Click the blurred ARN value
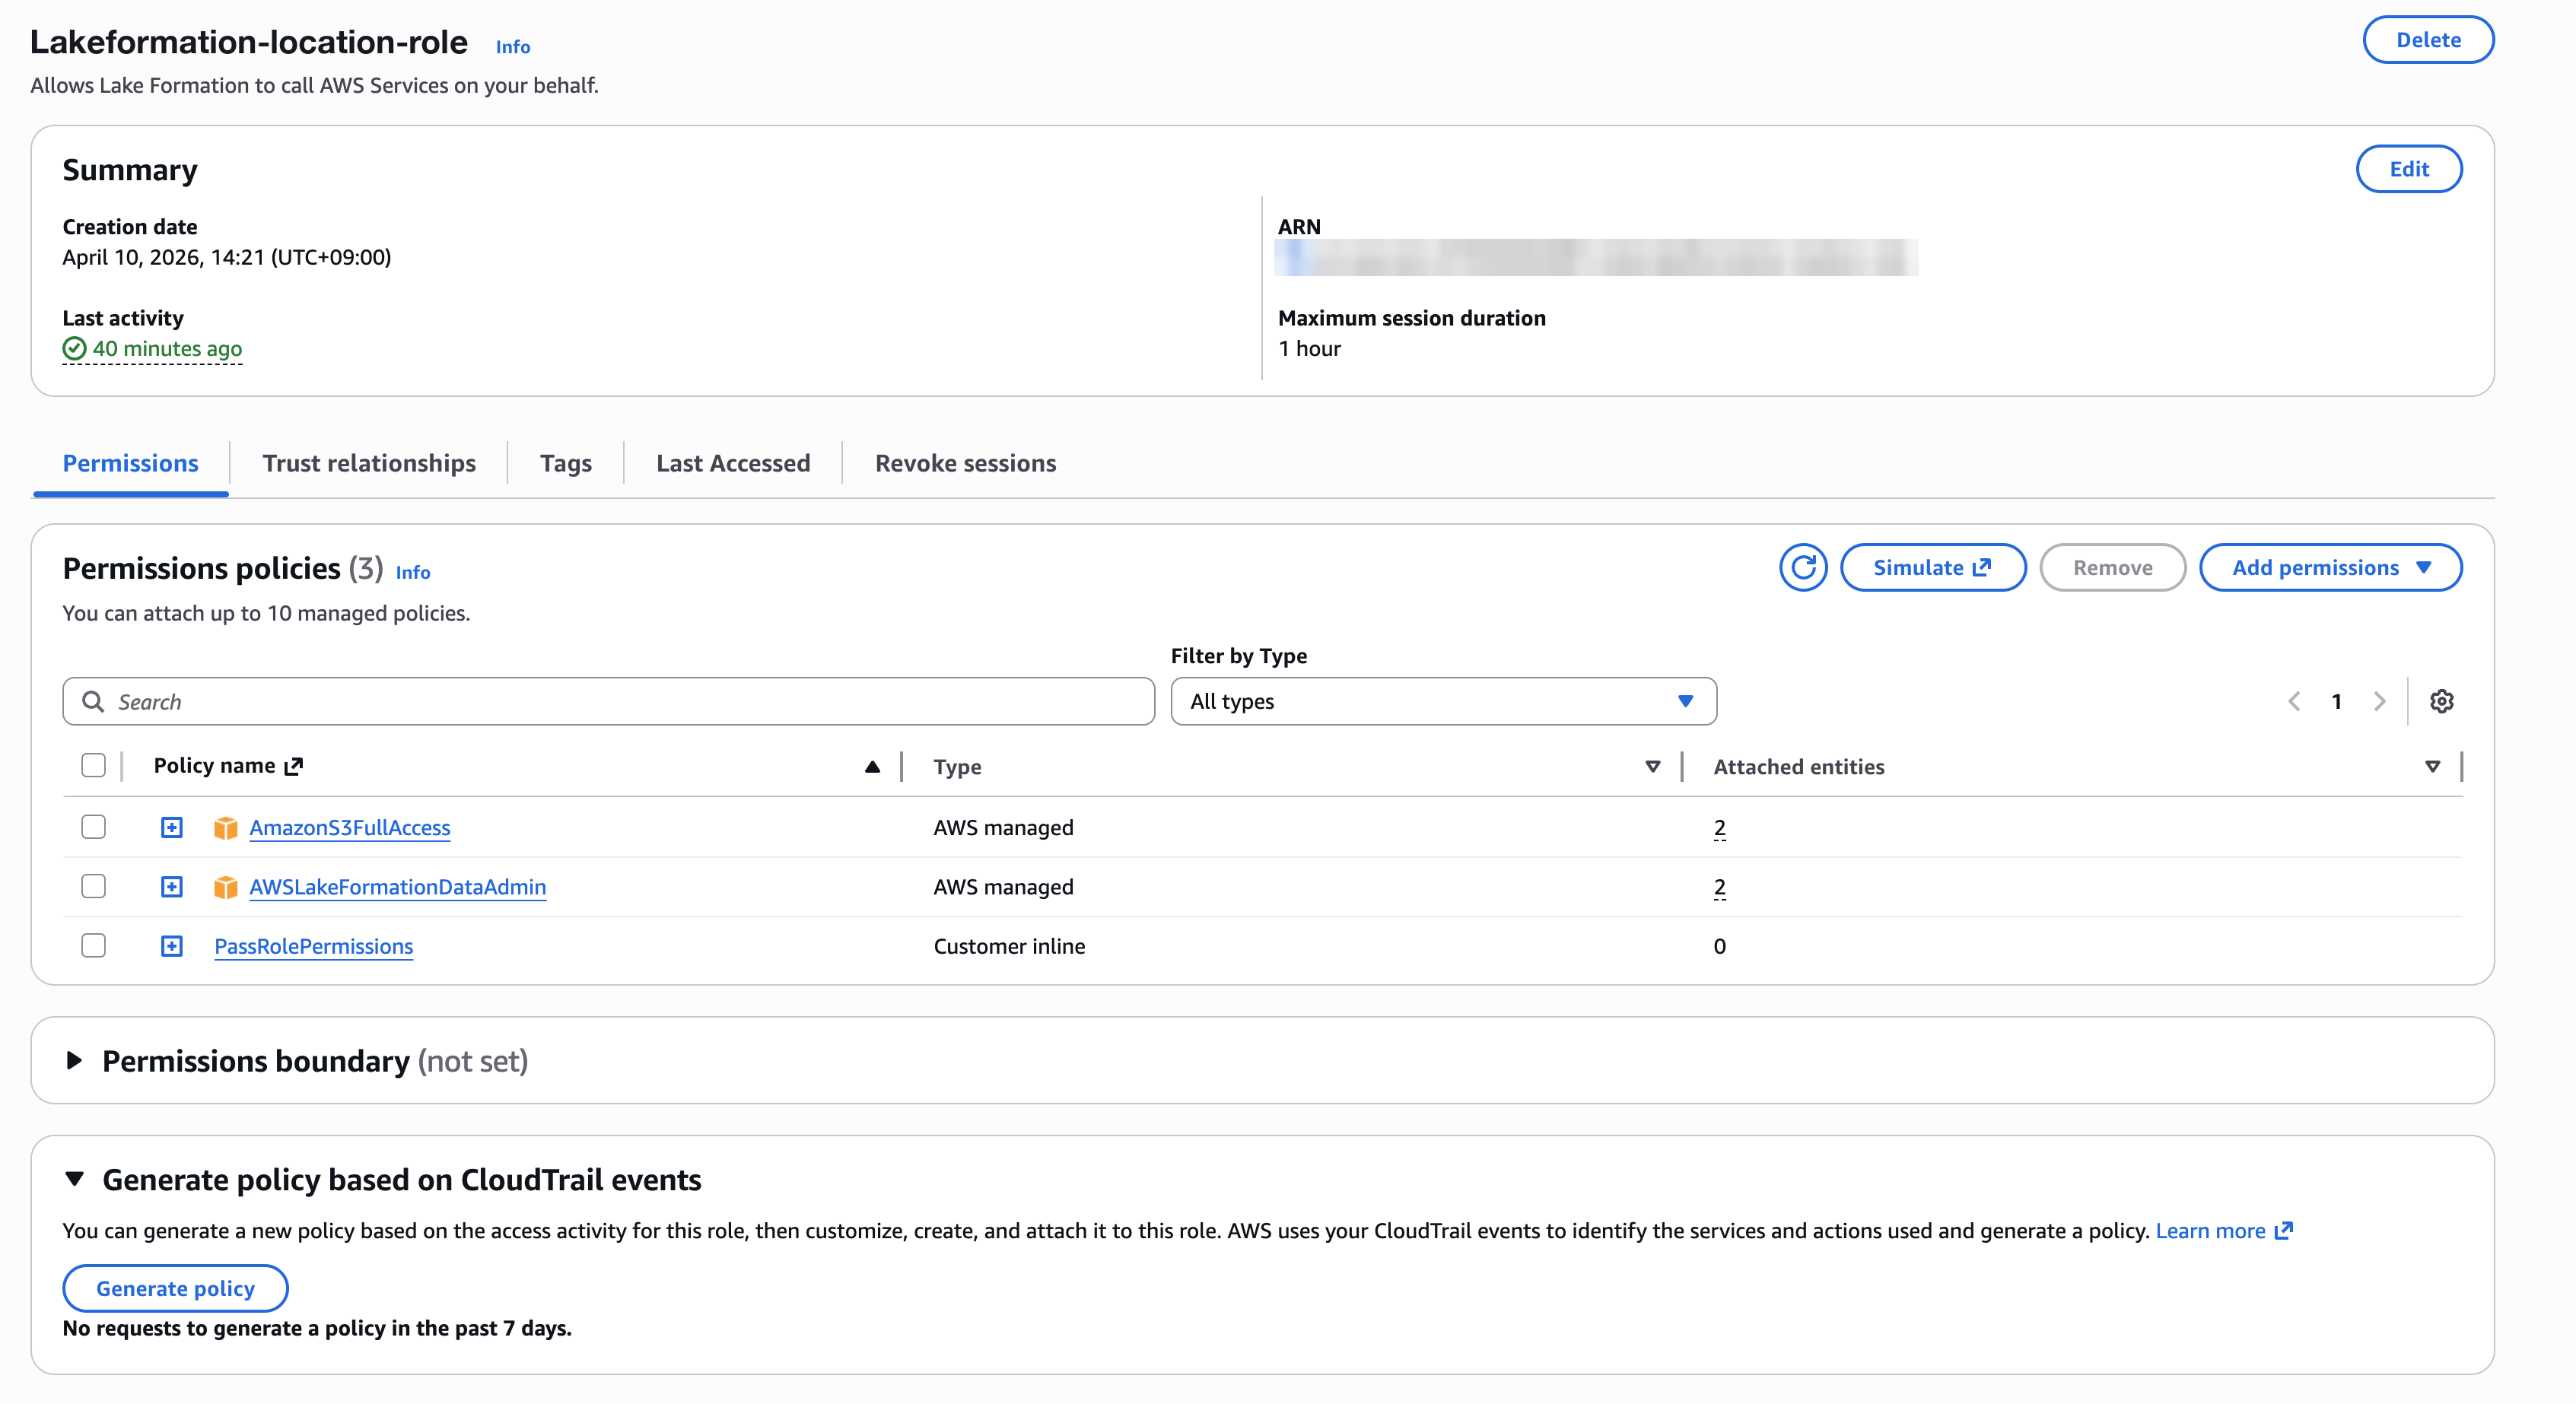The height and width of the screenshot is (1404, 2576). 1596,258
